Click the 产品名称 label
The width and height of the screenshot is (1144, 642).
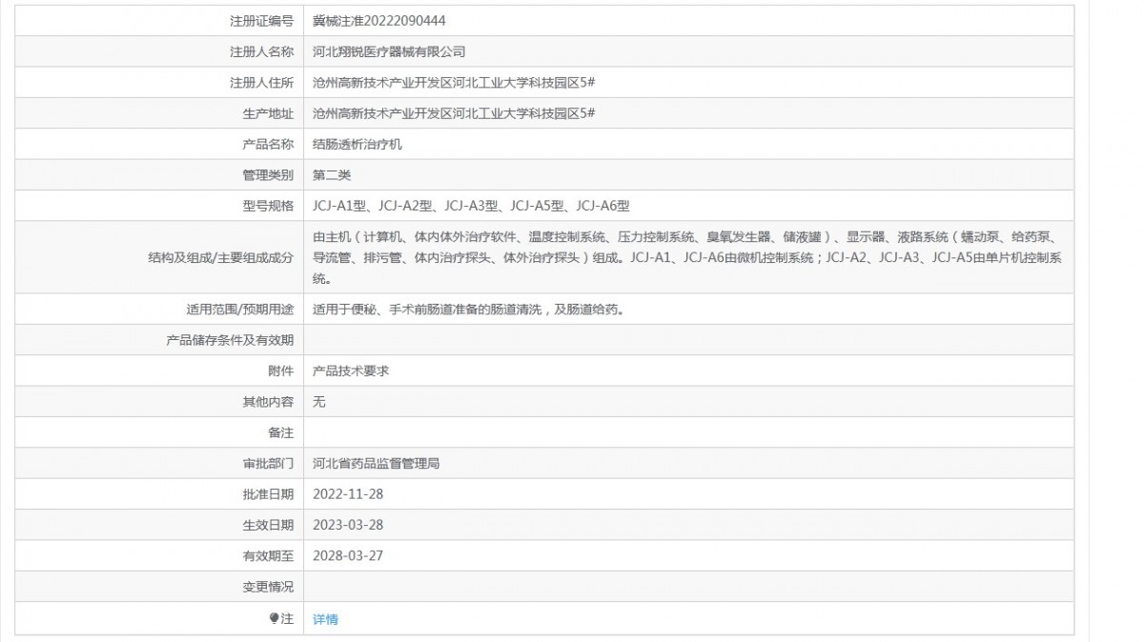point(268,145)
